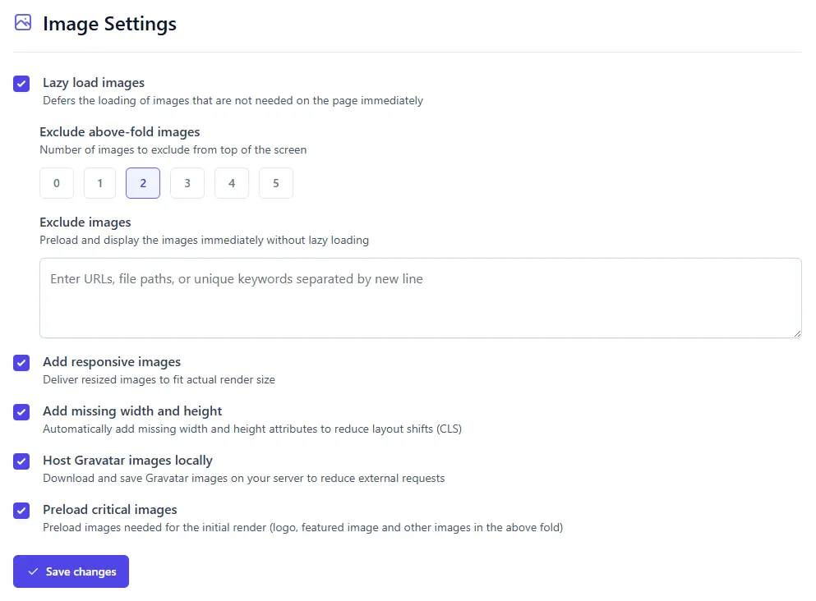The width and height of the screenshot is (816, 601).
Task: Select 3 above-fold images to exclude
Action: [x=187, y=183]
